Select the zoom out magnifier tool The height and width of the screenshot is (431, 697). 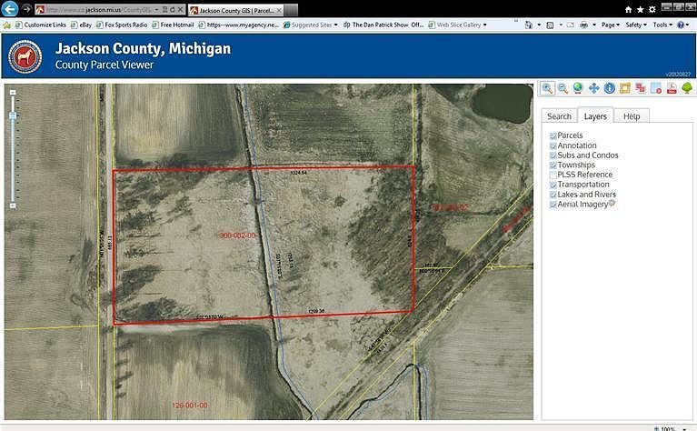click(563, 88)
